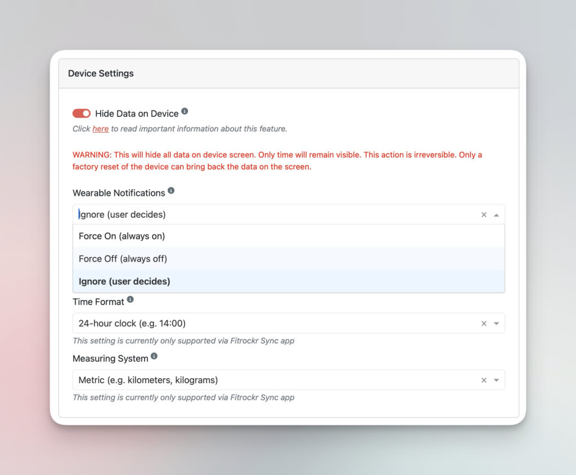
Task: Click info icon beside Hide Data on Device
Action: click(184, 111)
